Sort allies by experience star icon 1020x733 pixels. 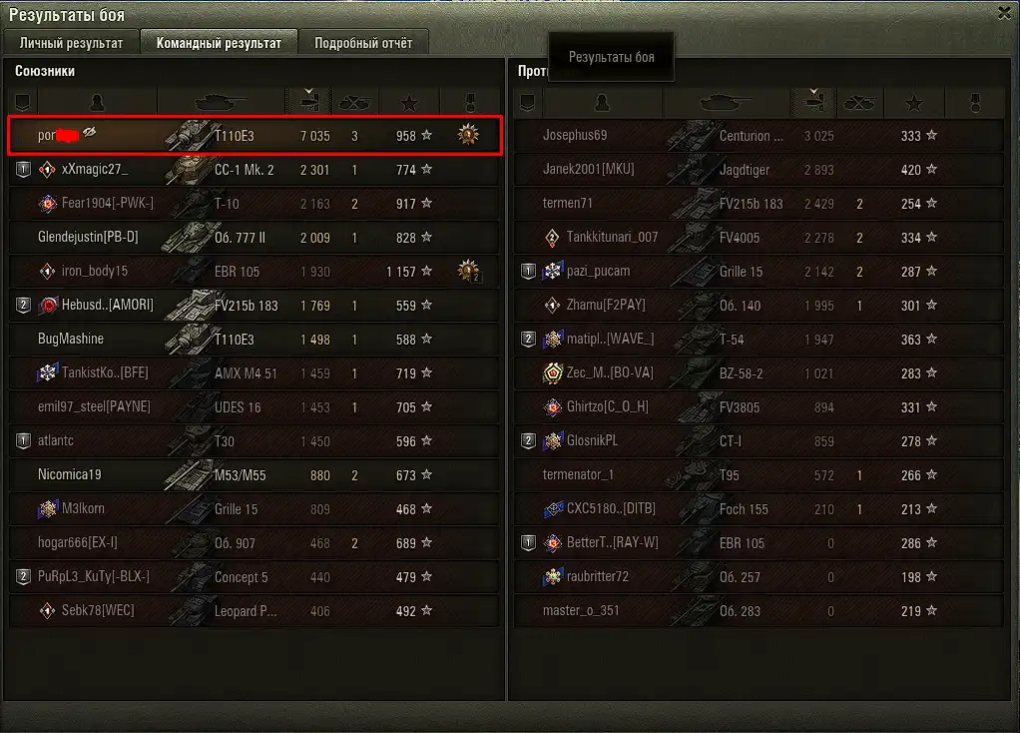[409, 102]
